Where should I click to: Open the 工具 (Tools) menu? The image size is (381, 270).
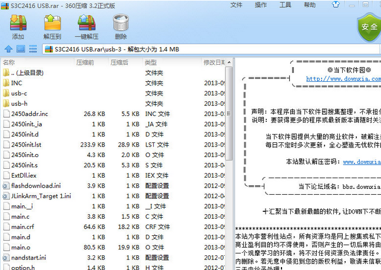285,5
